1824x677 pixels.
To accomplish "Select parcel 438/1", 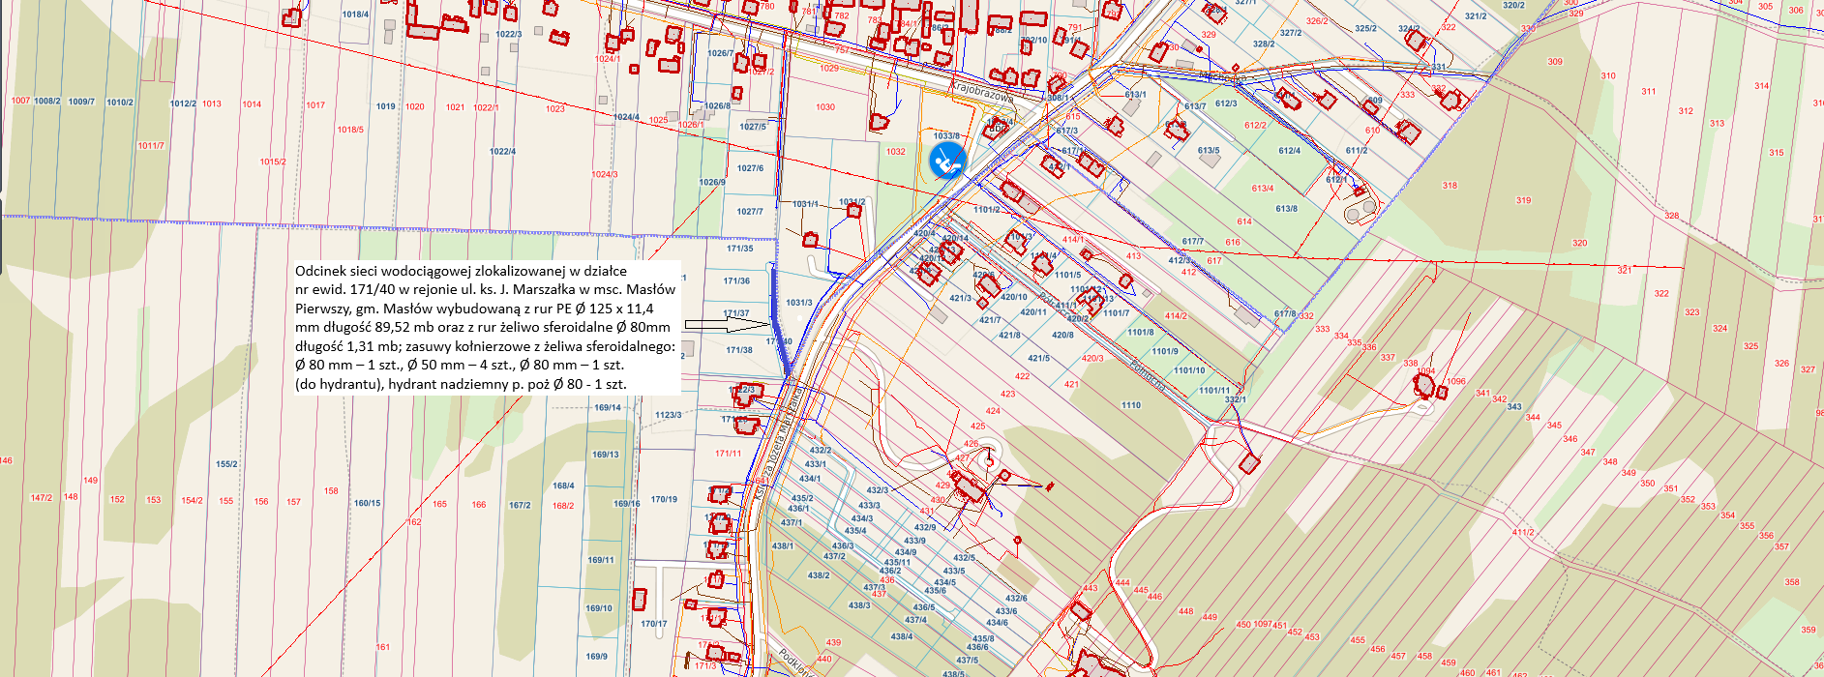I will [x=783, y=546].
